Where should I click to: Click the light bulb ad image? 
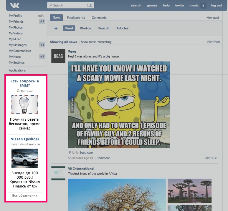coord(25,104)
